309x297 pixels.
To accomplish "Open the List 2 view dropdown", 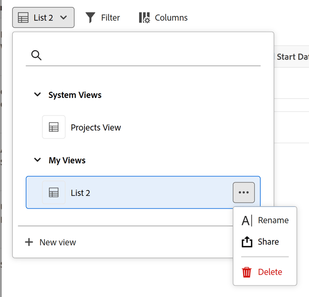I will 43,17.
